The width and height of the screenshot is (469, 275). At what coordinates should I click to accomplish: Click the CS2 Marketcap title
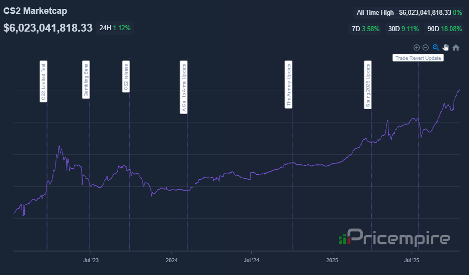coord(35,10)
